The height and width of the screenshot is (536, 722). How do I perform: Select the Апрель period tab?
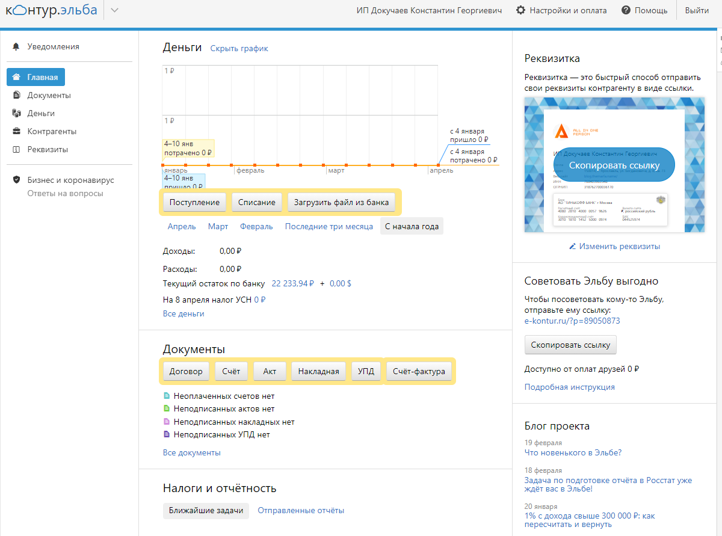182,226
